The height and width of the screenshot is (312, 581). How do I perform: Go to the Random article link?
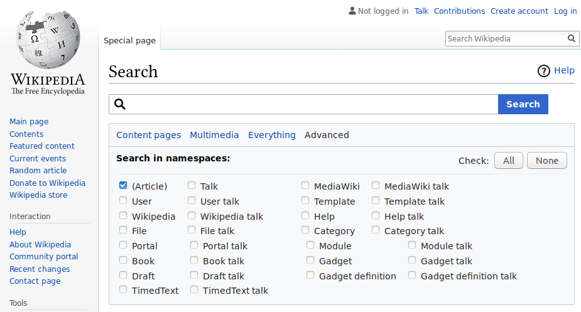[x=38, y=171]
